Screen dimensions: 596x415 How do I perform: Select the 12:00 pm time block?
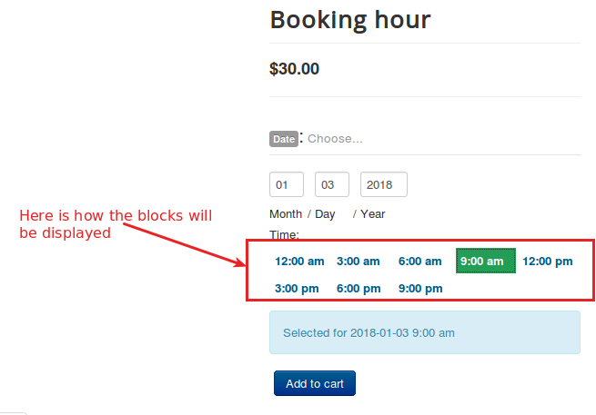click(x=547, y=262)
